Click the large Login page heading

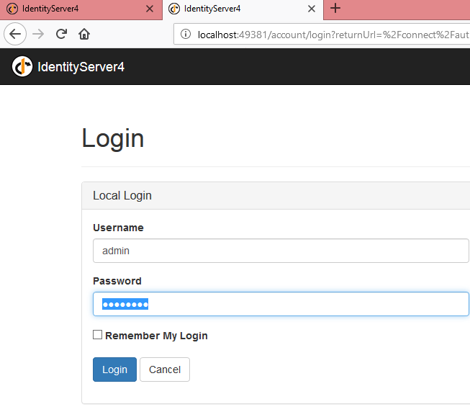point(113,138)
